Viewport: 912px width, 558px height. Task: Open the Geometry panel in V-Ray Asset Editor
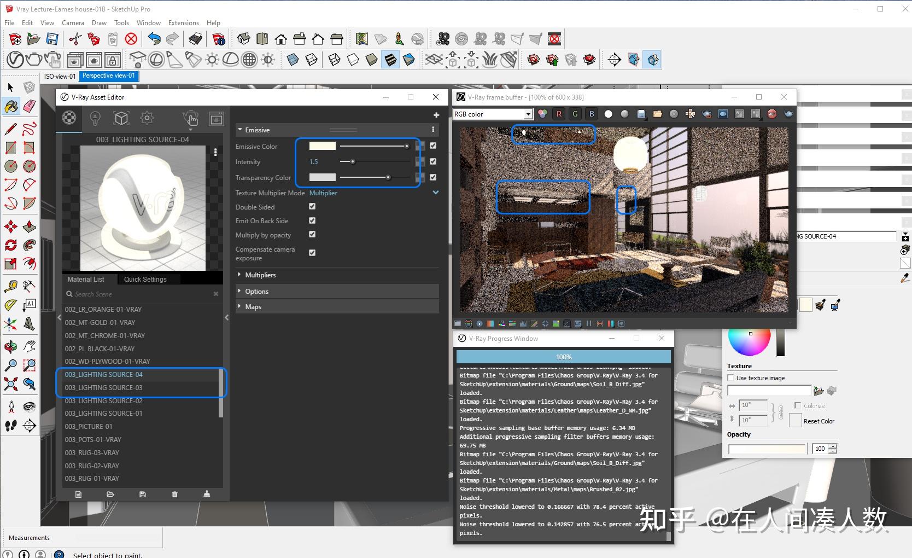(121, 118)
